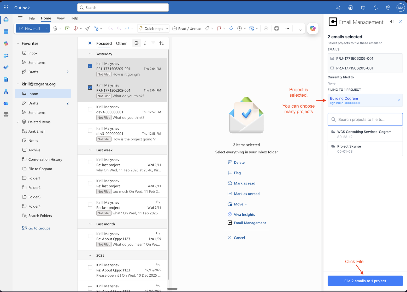Screen dimensions: 407x292
Task: Open the Help ribbon tab
Action: point(74,18)
